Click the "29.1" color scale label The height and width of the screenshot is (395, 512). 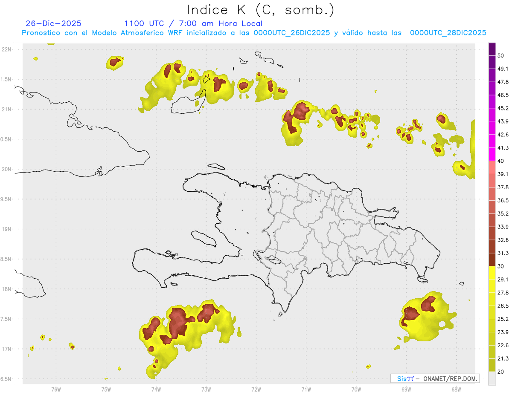pos(503,280)
